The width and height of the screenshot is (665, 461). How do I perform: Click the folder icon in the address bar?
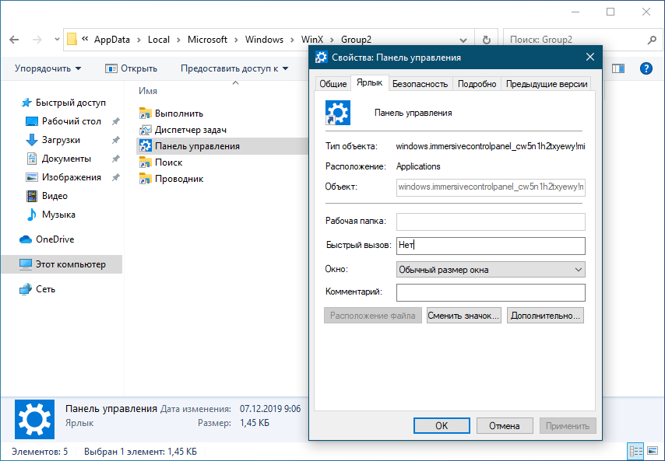72,40
